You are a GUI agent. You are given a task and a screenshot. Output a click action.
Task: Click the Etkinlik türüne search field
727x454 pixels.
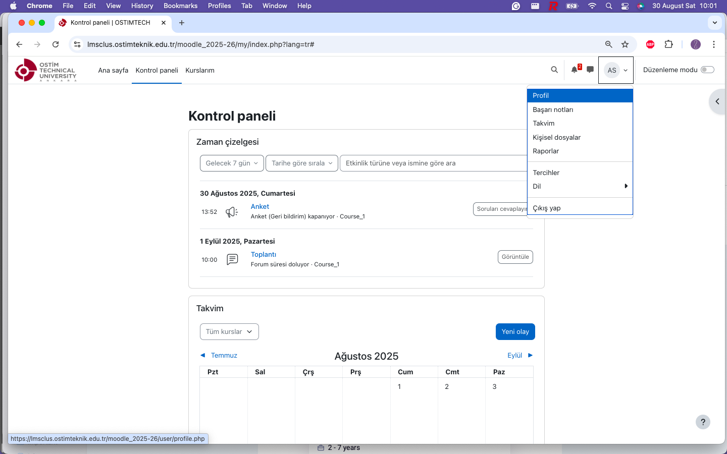[x=434, y=163]
